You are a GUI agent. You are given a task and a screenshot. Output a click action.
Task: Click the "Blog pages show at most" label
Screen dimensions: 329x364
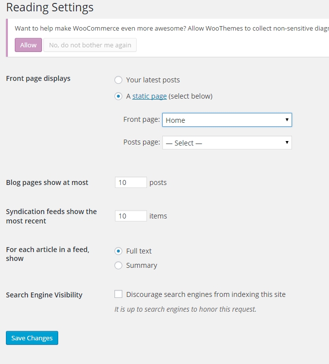pyautogui.click(x=47, y=182)
